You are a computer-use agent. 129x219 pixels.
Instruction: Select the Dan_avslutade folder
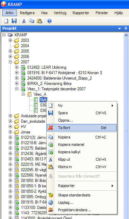[x=33, y=121]
